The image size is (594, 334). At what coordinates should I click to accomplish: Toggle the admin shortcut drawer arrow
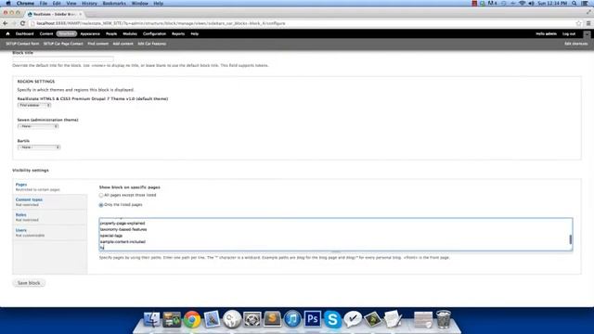(x=587, y=33)
